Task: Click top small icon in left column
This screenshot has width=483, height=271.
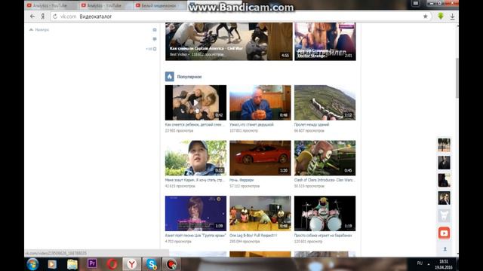Action: [x=155, y=30]
